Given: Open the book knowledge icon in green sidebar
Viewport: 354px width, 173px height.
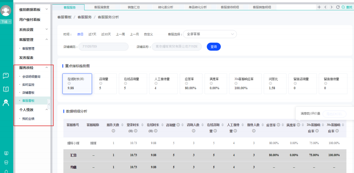Looking at the screenshot, I should pyautogui.click(x=6, y=89).
